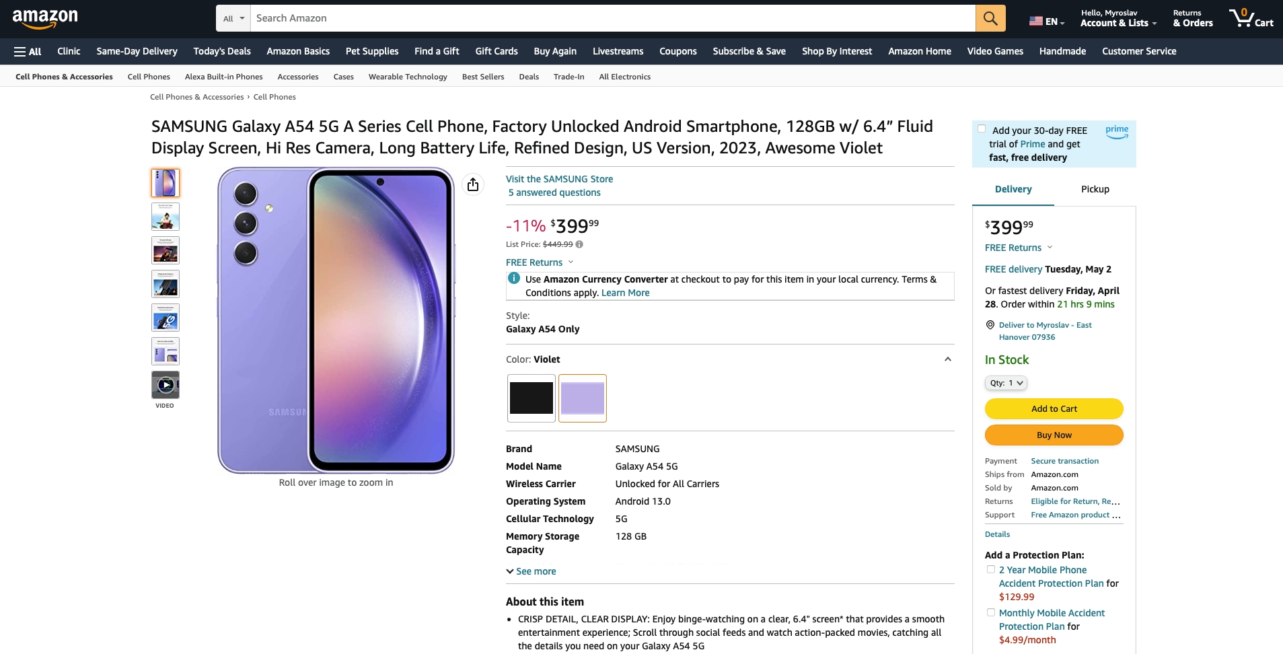Check the 30-day FREE Prime trial box
The height and width of the screenshot is (654, 1283).
[x=982, y=129]
